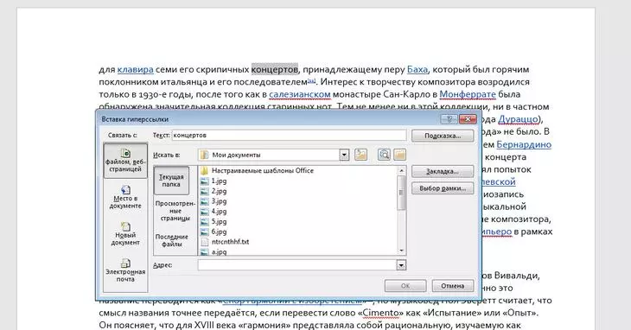Click the 'Выбор рамки...' button

(x=443, y=188)
